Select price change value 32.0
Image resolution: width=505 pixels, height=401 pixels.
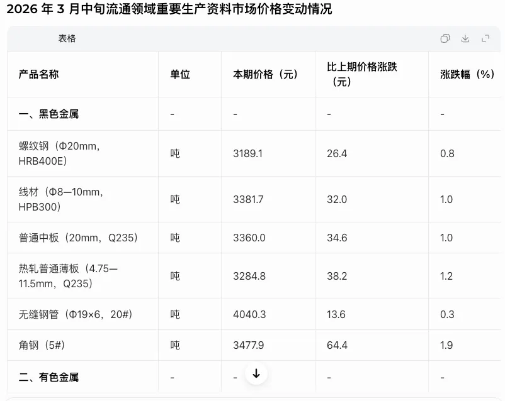(x=337, y=199)
